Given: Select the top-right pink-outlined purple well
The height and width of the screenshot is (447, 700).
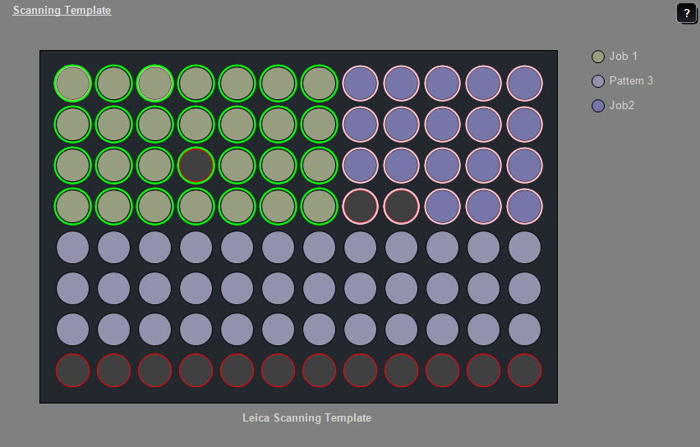Looking at the screenshot, I should (525, 83).
